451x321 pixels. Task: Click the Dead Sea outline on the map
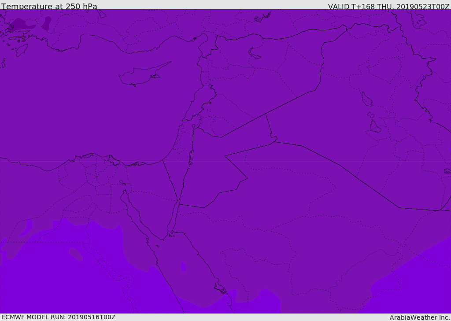191,157
